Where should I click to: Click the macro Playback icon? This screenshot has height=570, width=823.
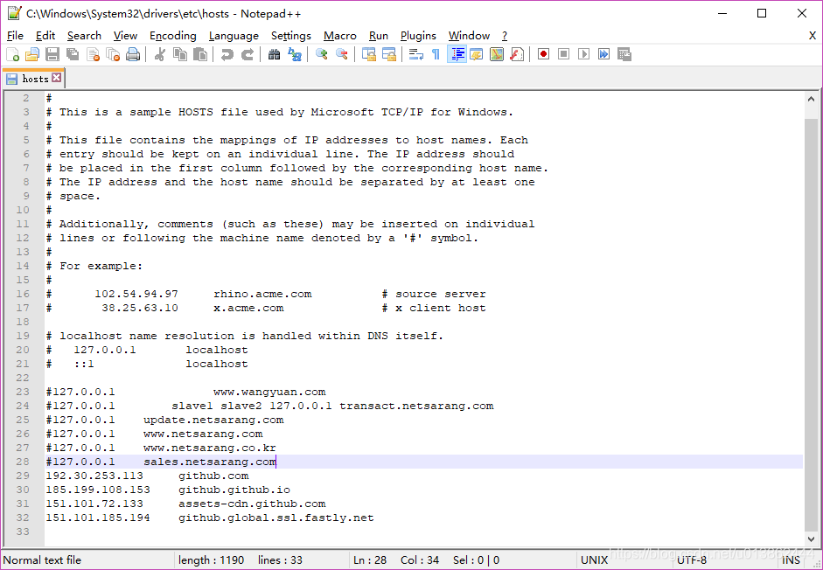point(583,54)
